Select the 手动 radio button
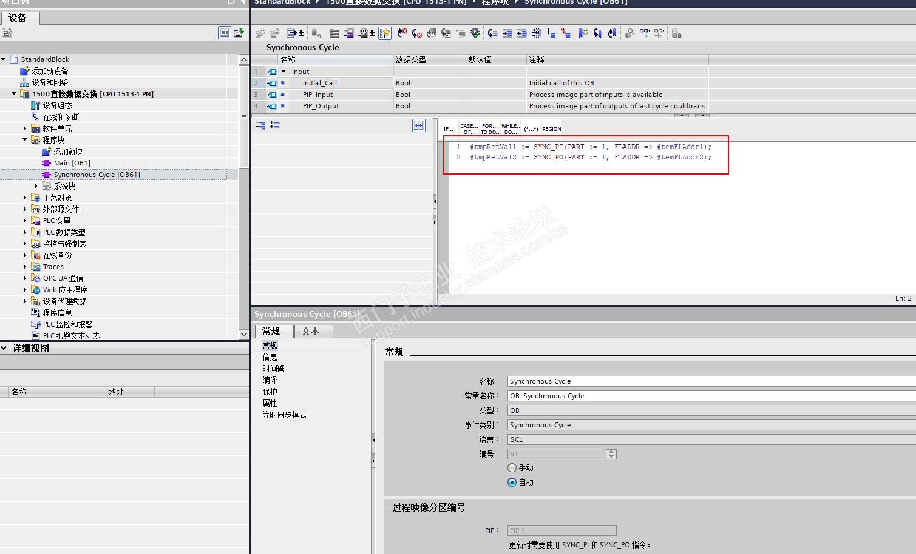This screenshot has height=554, width=916. click(x=512, y=467)
